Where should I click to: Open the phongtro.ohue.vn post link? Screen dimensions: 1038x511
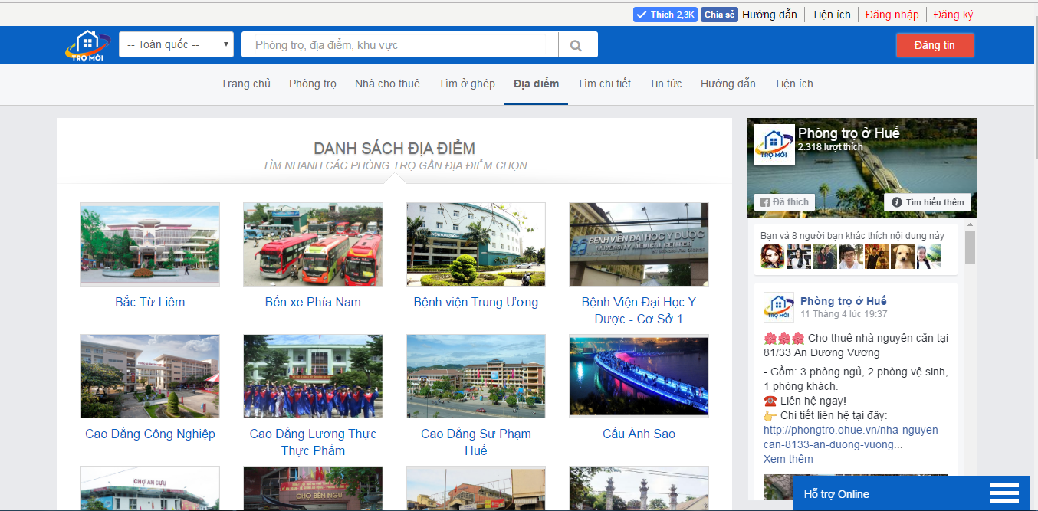click(x=852, y=437)
